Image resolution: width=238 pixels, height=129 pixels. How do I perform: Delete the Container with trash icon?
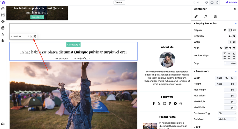[35, 36]
